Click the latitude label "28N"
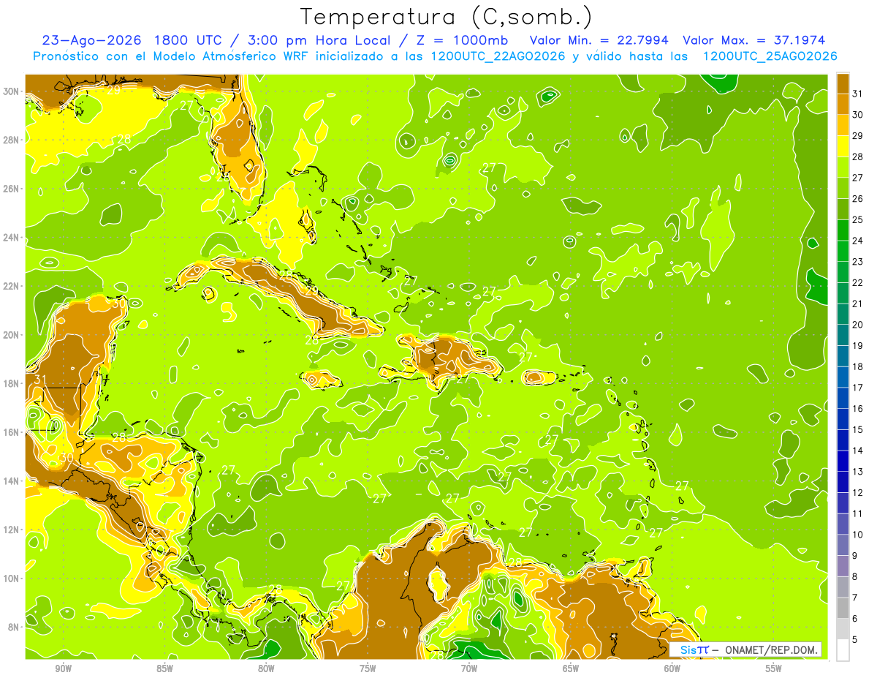 pos(11,140)
